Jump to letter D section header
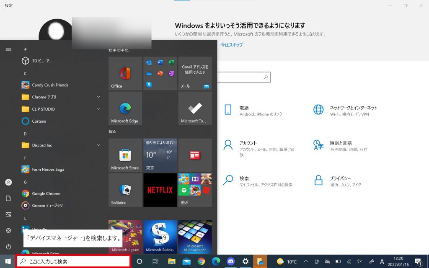The height and width of the screenshot is (268, 429). click(x=25, y=134)
